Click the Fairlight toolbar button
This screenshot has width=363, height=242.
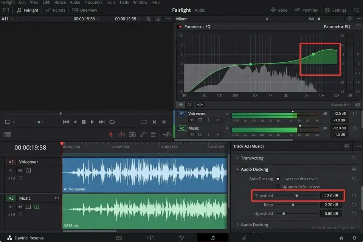[x=28, y=10]
